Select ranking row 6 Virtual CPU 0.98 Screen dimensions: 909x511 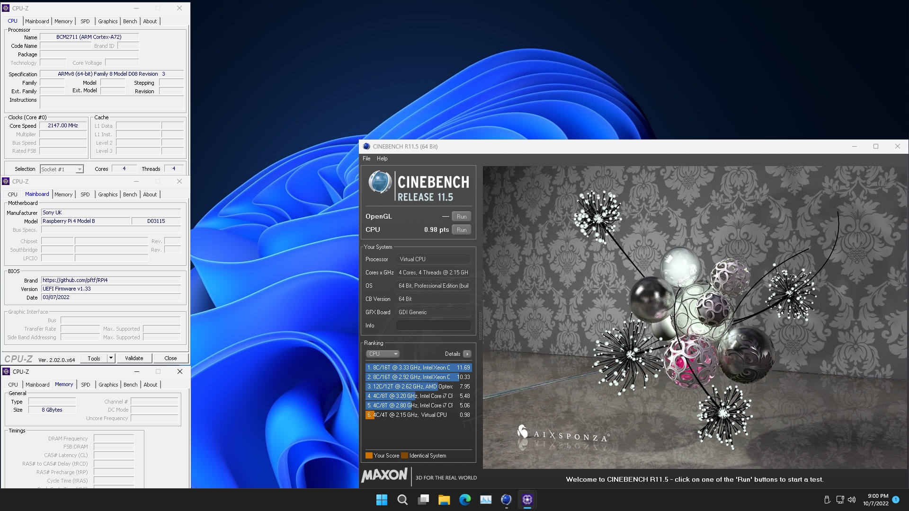419,415
